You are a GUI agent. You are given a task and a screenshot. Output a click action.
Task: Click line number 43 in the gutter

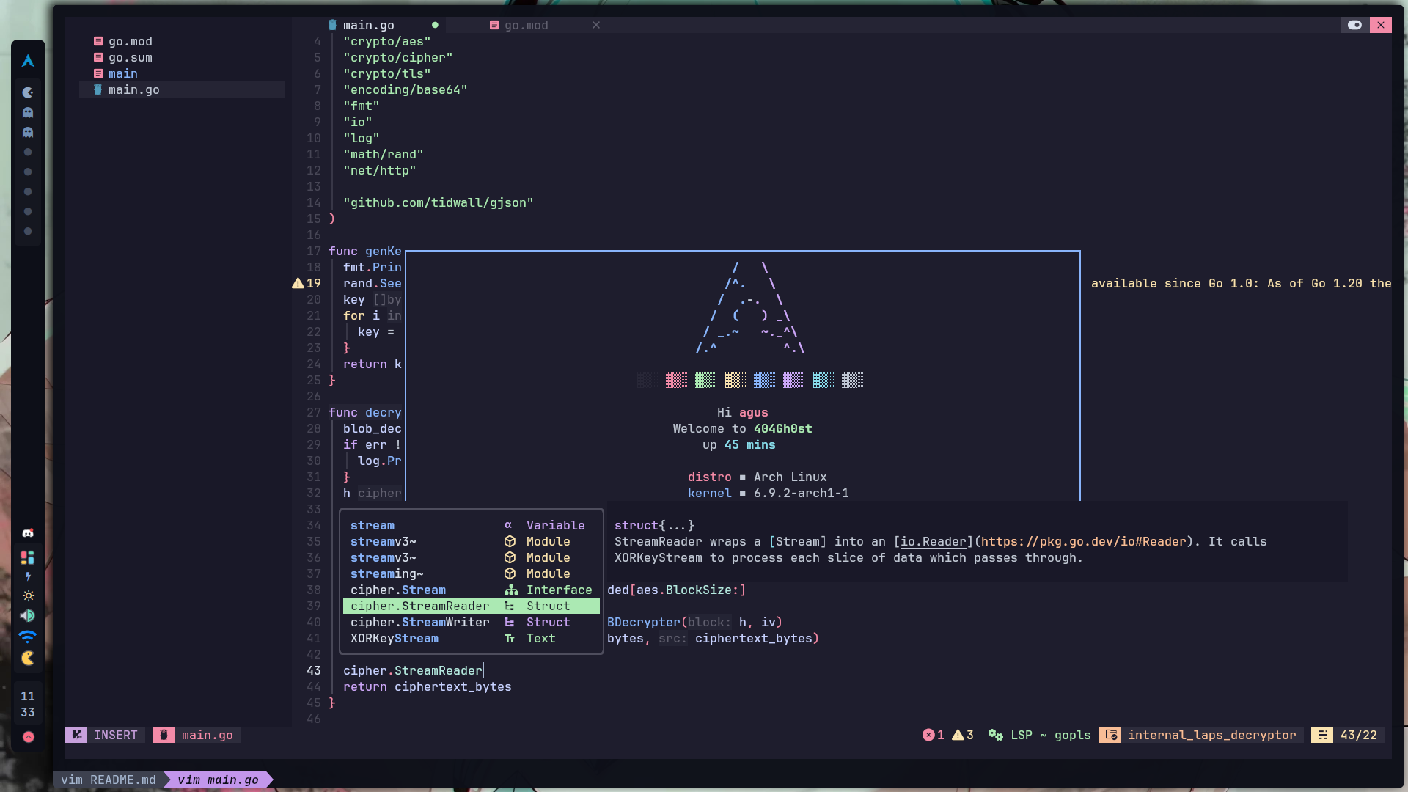tap(314, 670)
